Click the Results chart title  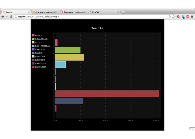click(97, 28)
